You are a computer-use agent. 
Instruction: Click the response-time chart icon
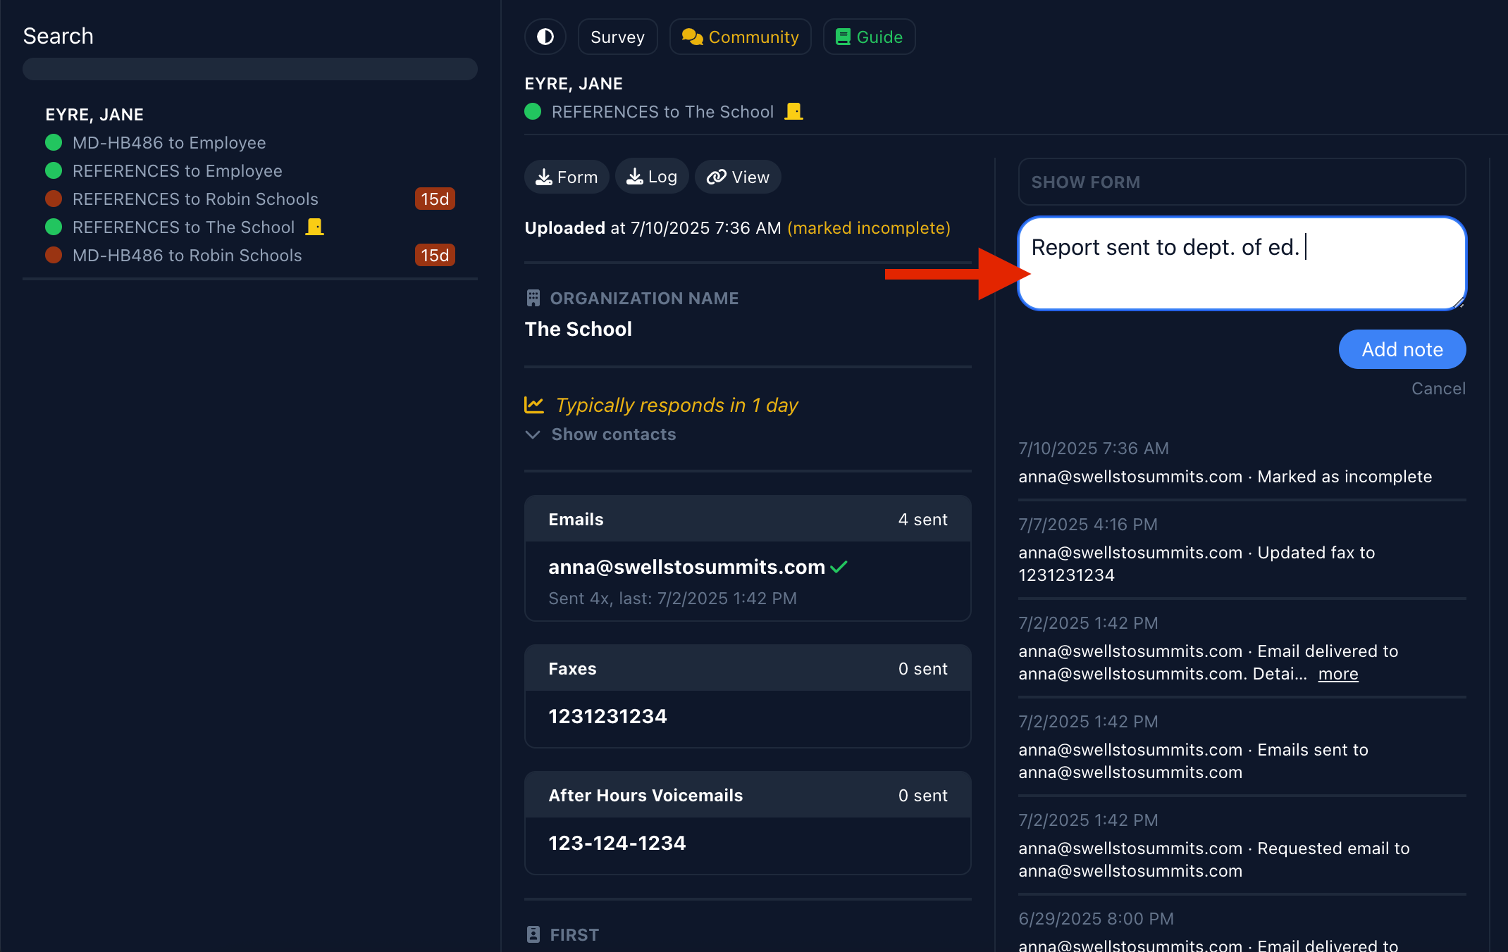pos(534,405)
